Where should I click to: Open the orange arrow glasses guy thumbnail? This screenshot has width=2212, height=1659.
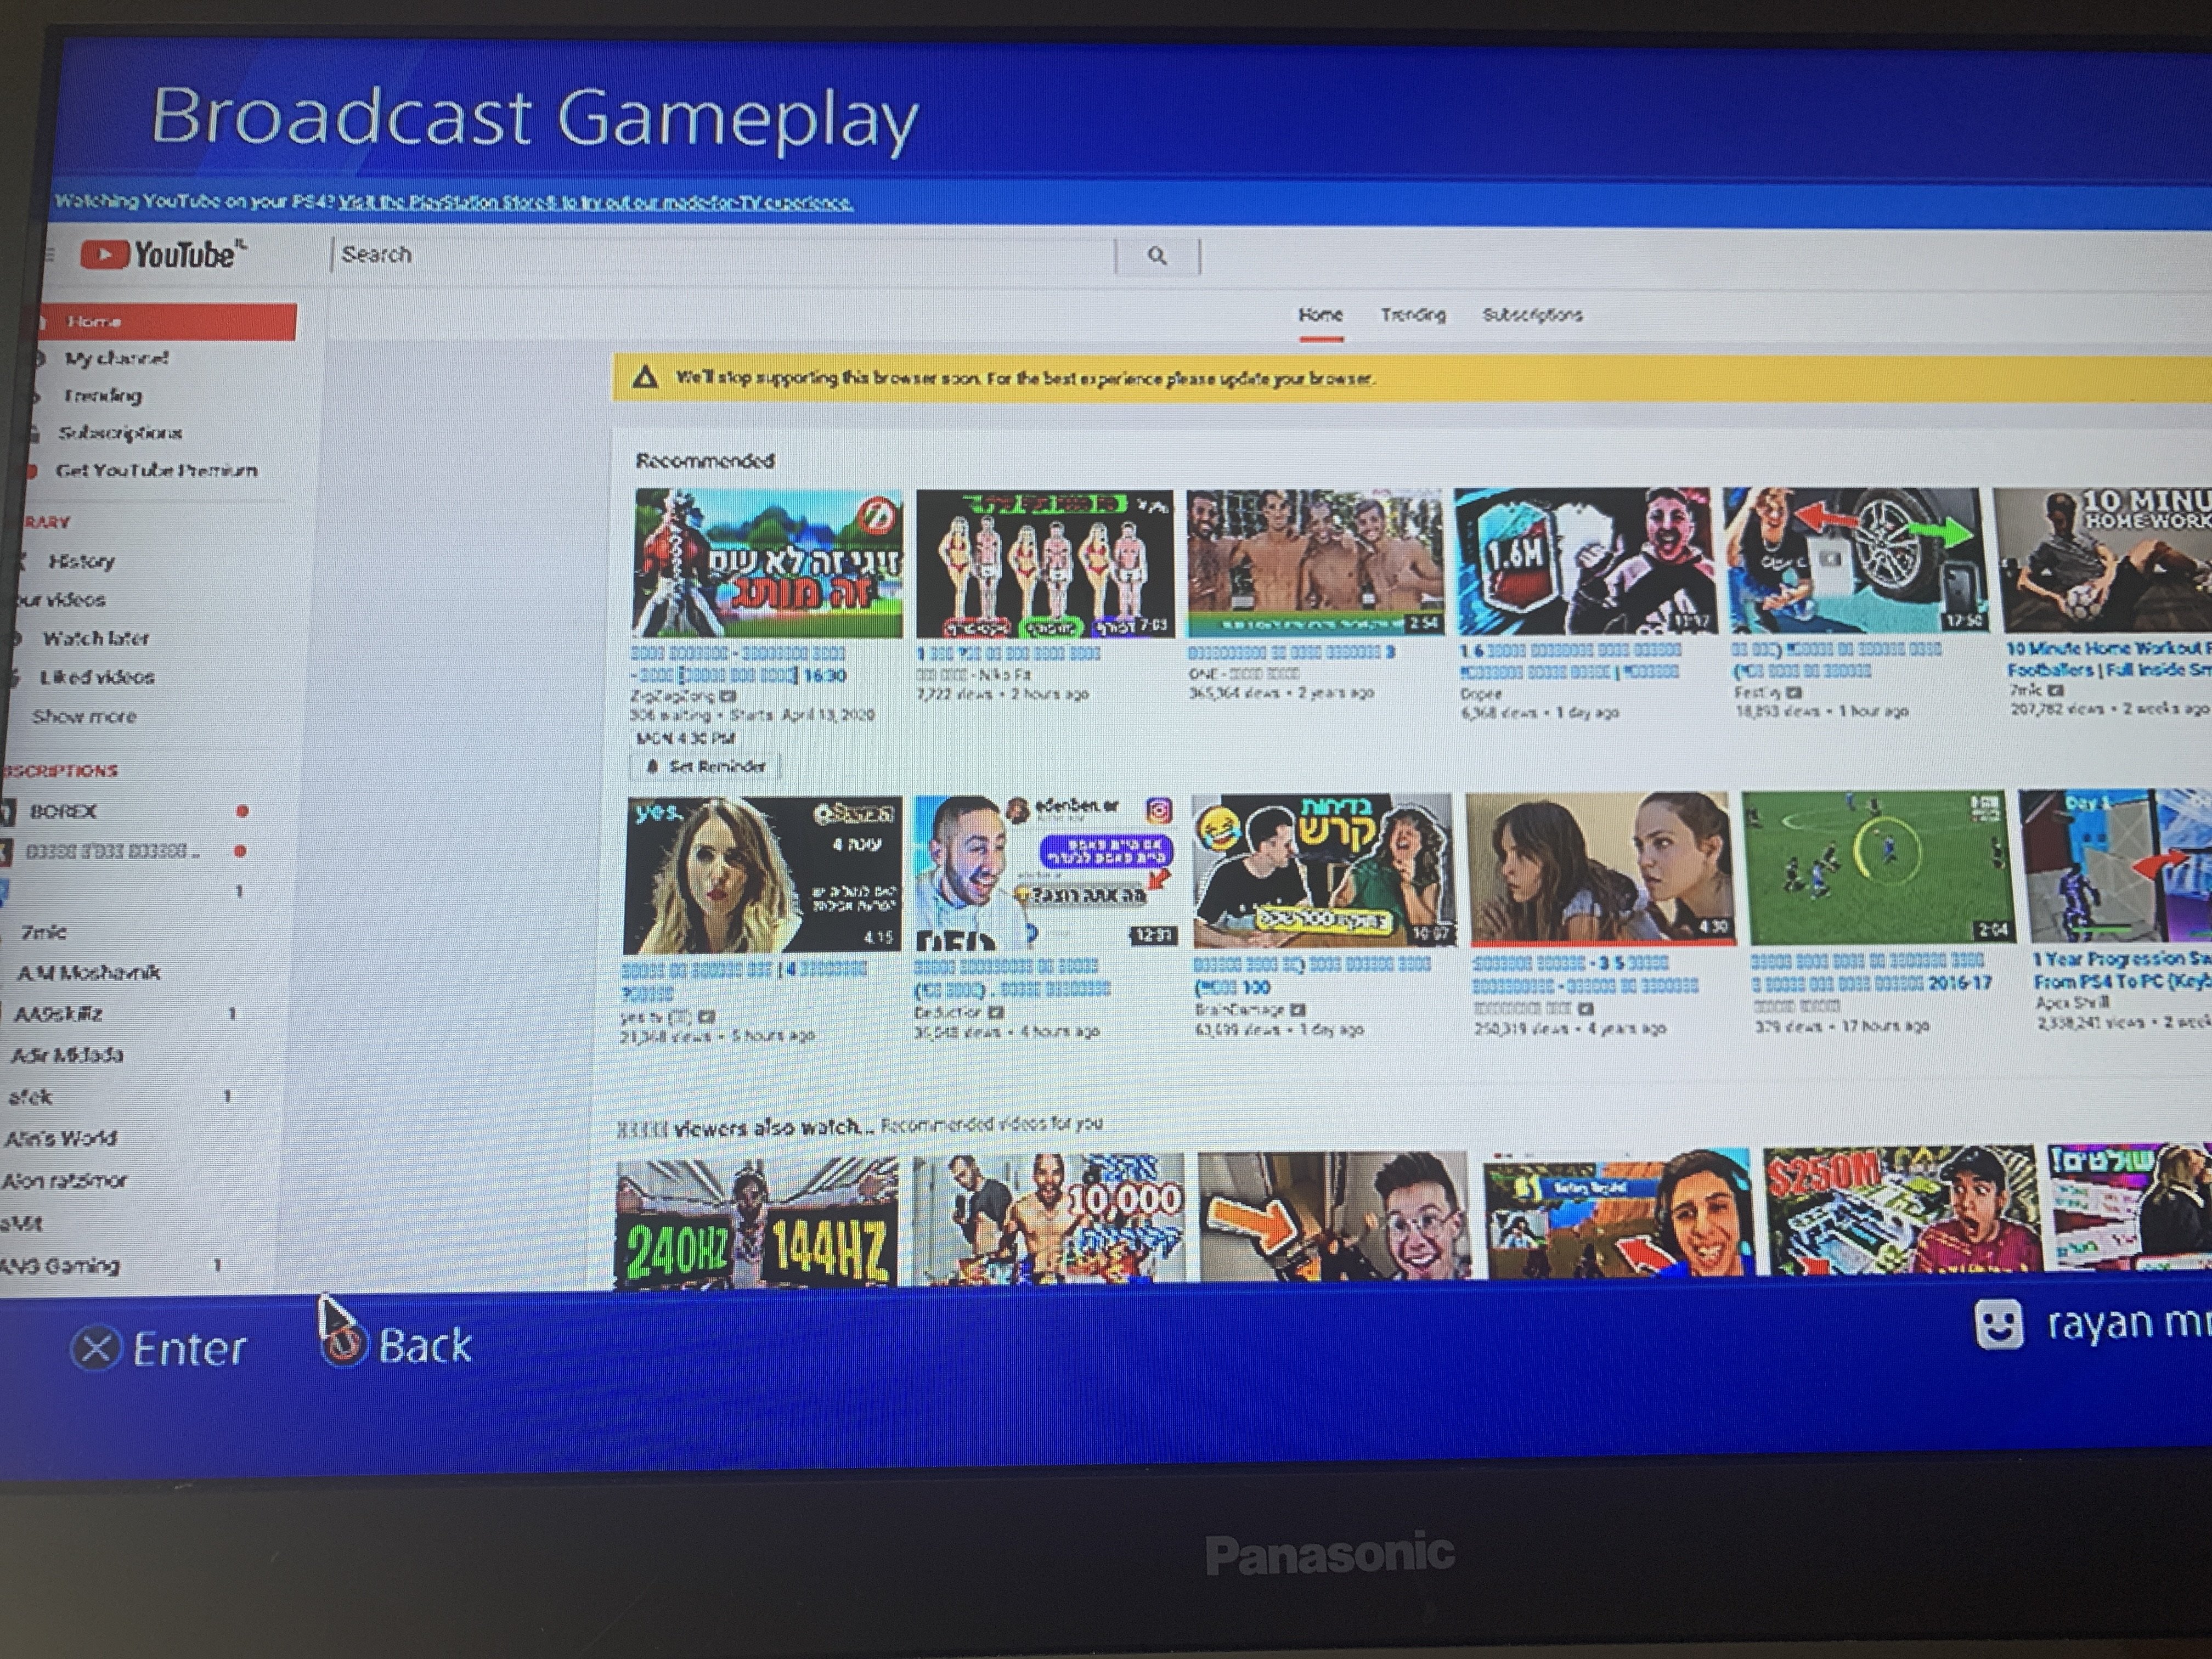tap(1334, 1216)
